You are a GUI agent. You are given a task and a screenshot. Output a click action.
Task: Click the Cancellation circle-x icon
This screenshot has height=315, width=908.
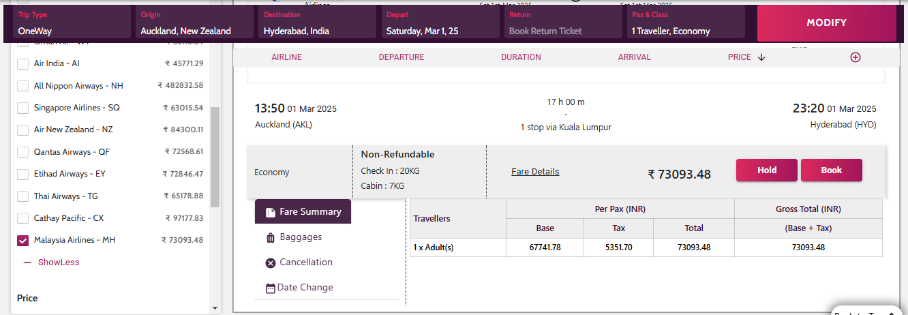click(x=271, y=262)
